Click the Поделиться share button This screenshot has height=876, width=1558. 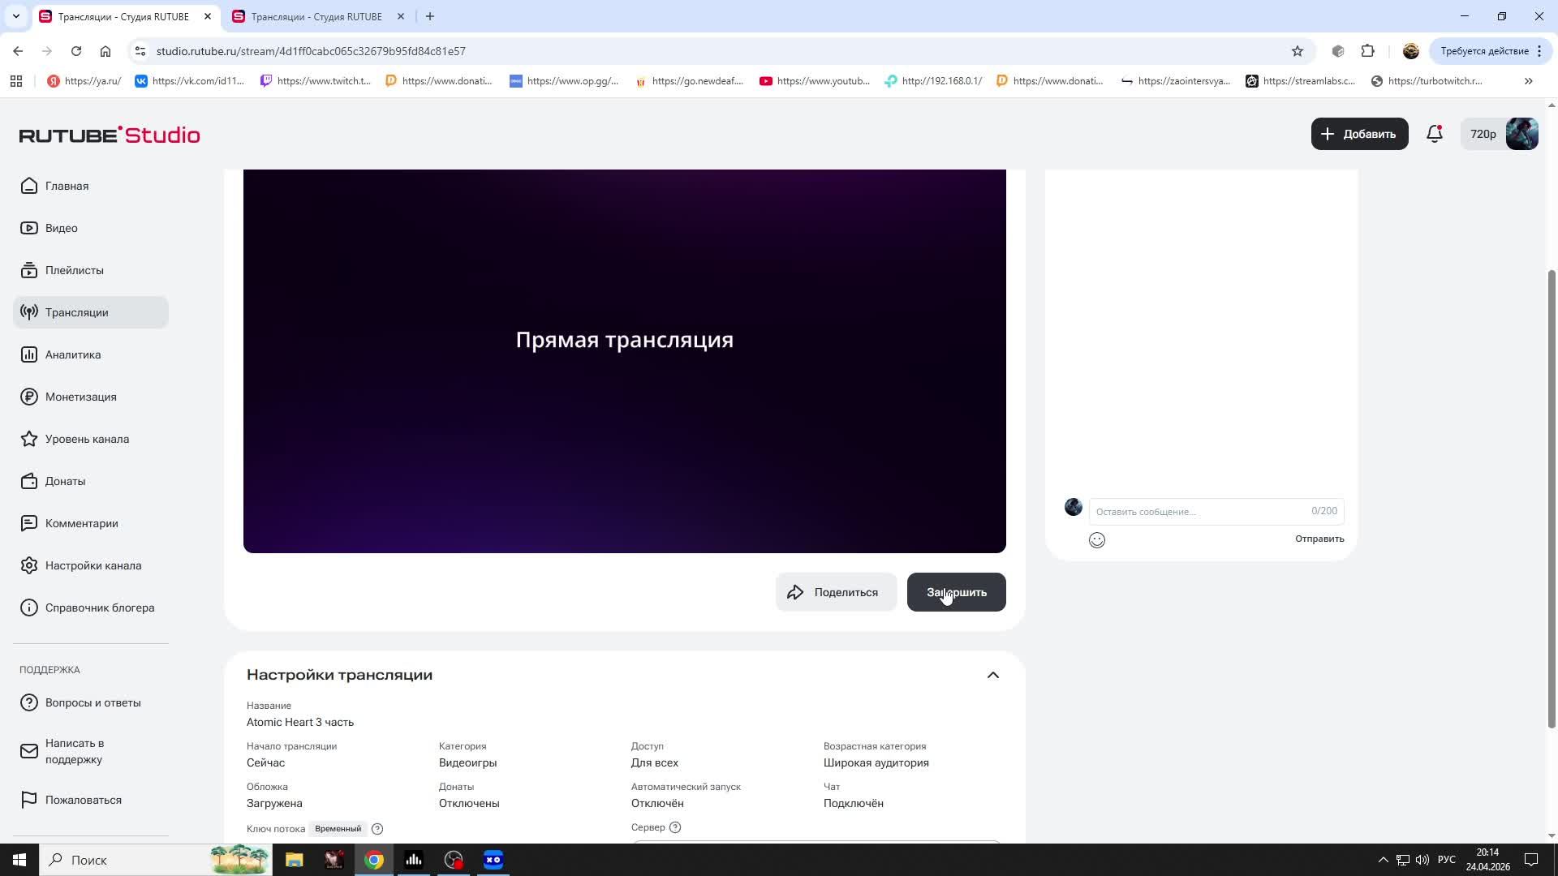coord(836,592)
